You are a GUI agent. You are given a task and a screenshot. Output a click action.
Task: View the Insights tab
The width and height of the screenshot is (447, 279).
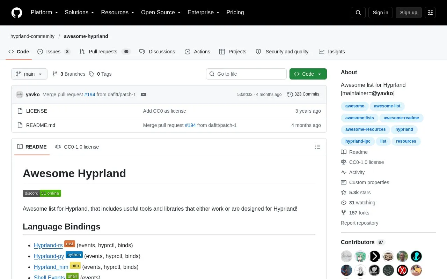(332, 52)
